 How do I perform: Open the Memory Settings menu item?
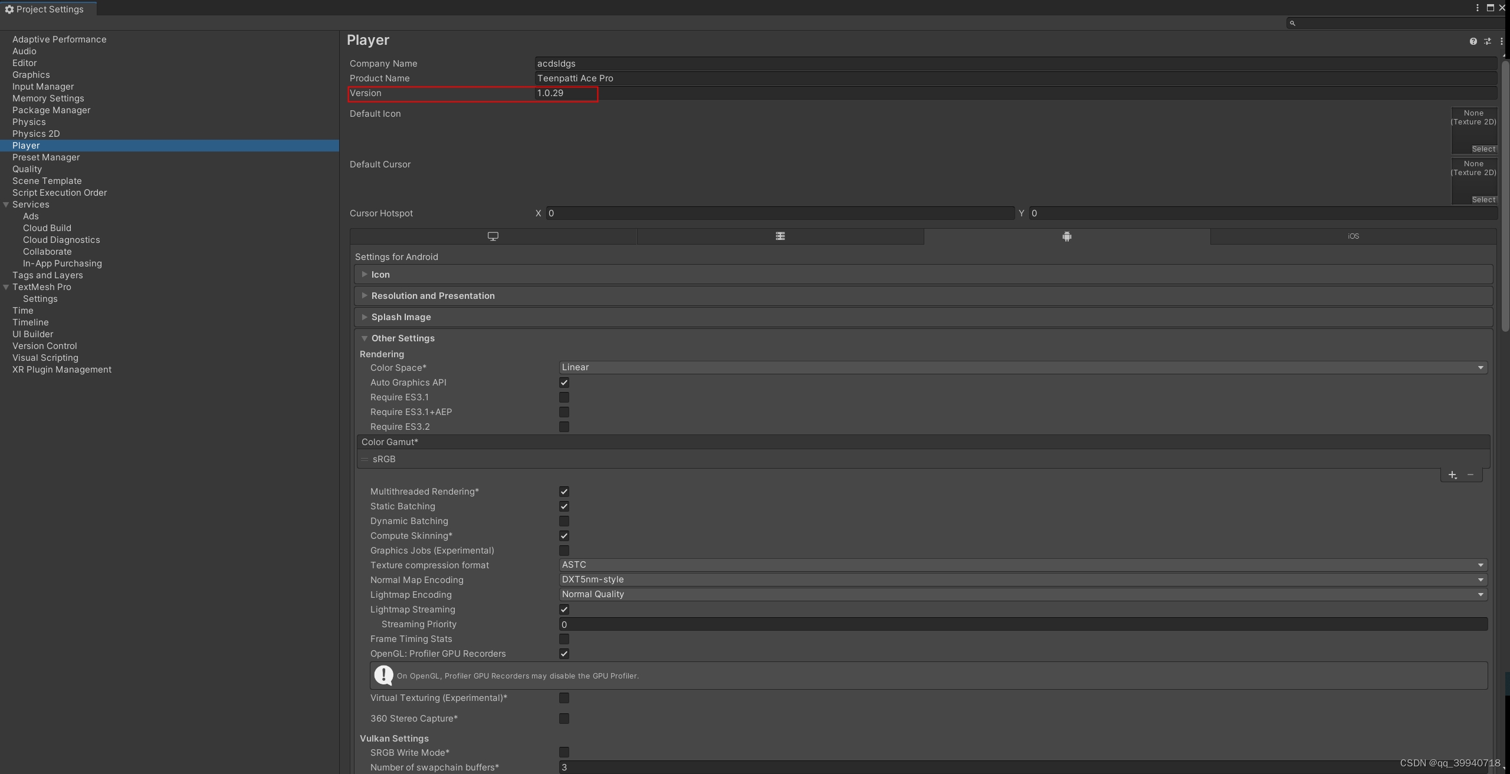(47, 98)
